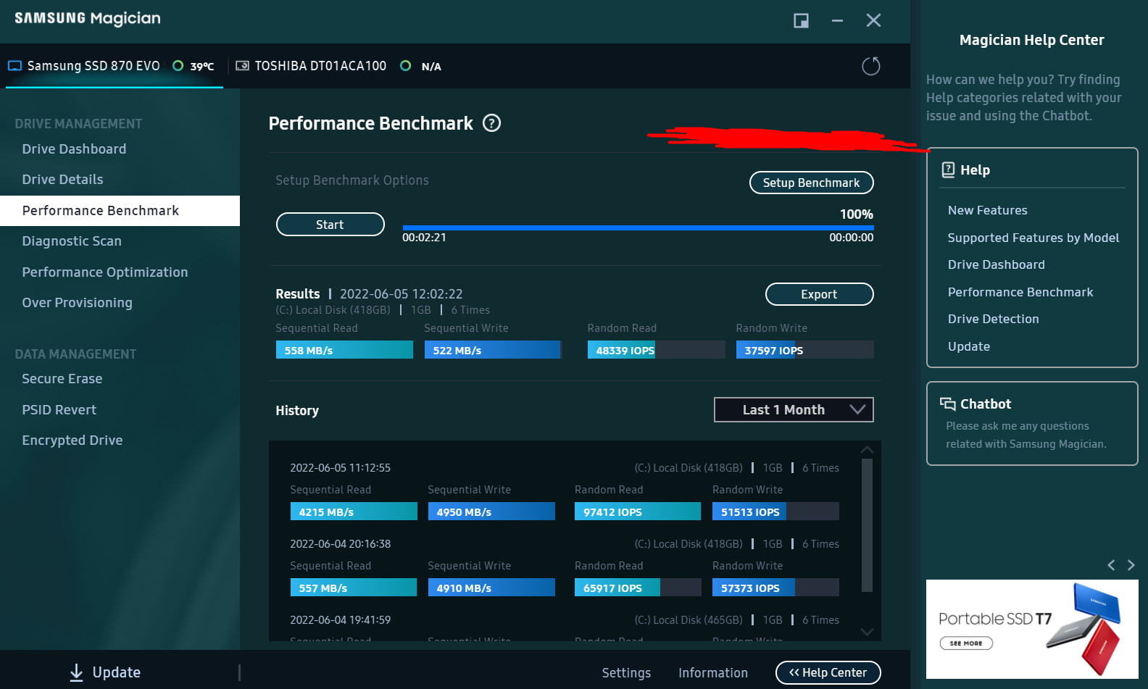Open Drive Dashboard in sidebar
Screen dimensions: 1148x689
point(74,149)
